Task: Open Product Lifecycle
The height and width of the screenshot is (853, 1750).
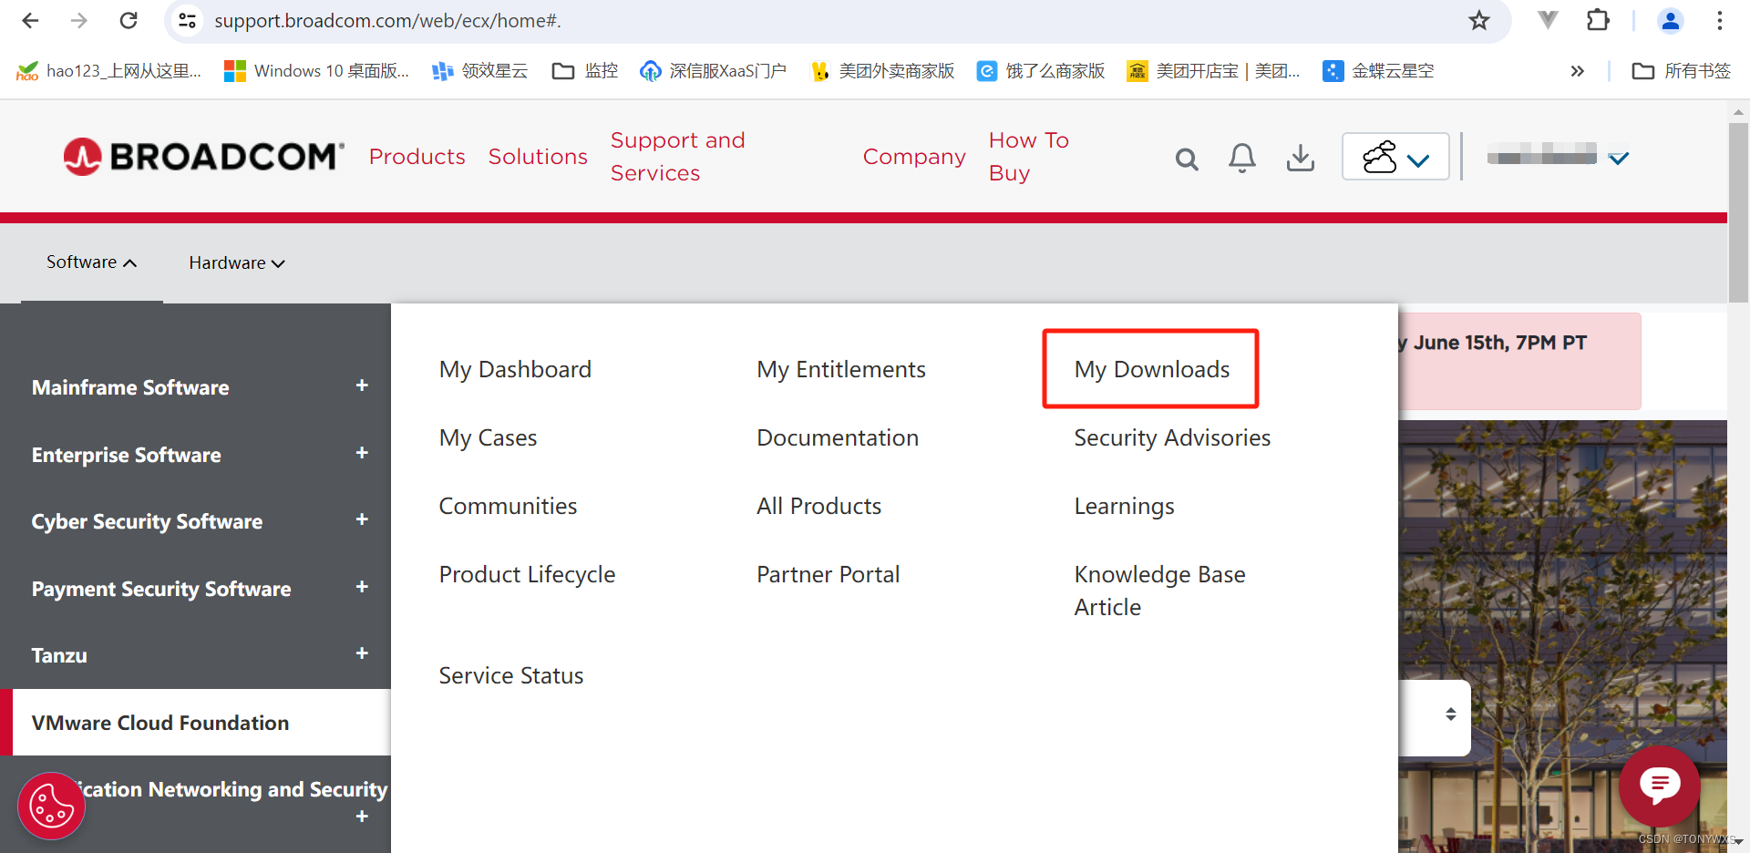Action: pyautogui.click(x=527, y=574)
